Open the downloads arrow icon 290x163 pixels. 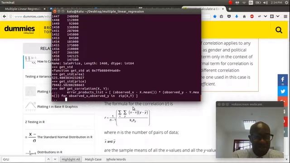pos(237,16)
